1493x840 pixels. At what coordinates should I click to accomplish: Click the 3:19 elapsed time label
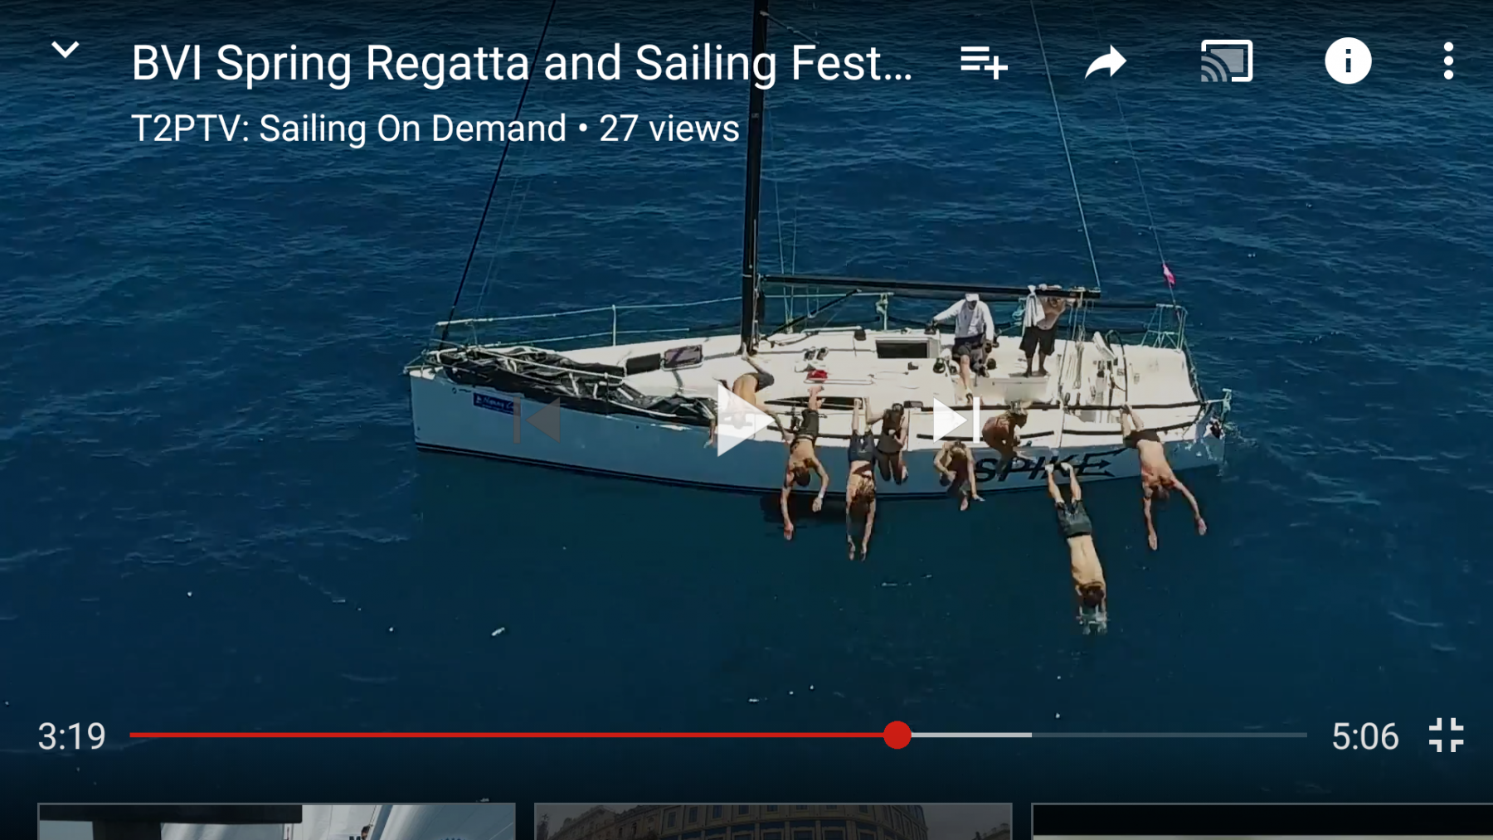(x=72, y=736)
